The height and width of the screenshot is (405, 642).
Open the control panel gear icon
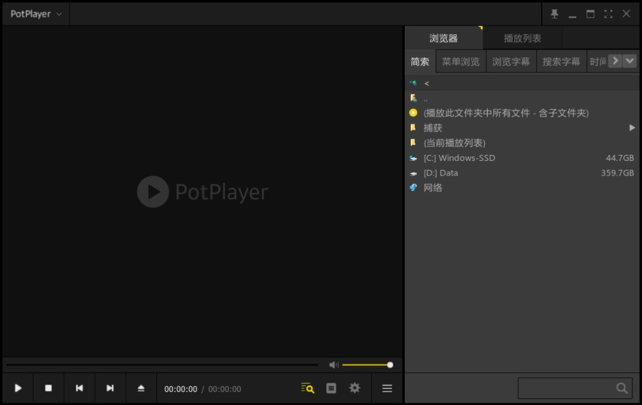[x=354, y=388]
